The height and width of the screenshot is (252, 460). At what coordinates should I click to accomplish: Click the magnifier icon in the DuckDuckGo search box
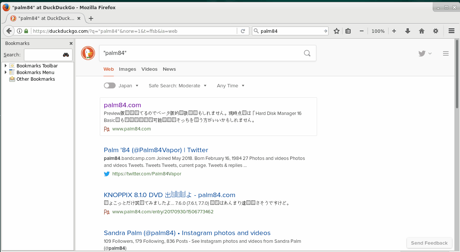(307, 53)
